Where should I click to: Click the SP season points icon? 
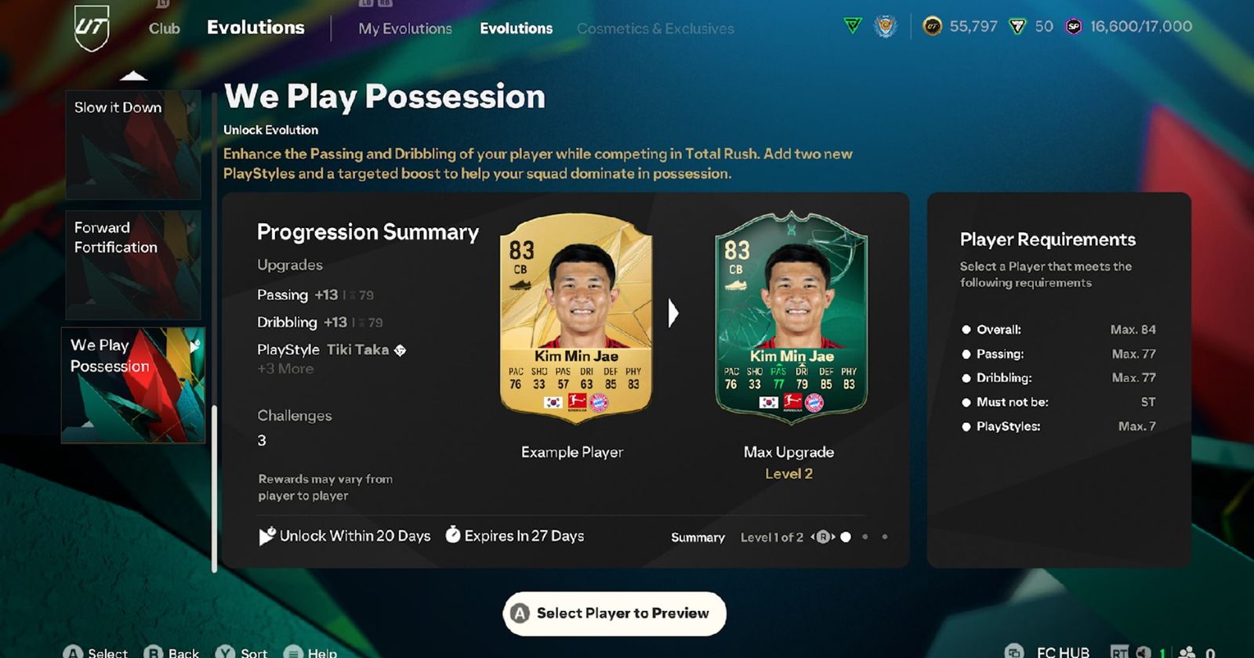click(1074, 27)
